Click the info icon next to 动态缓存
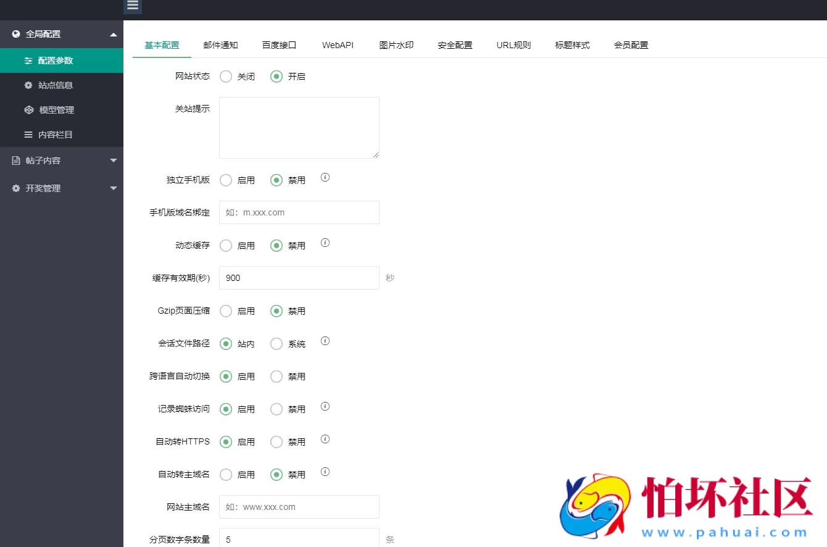Viewport: 827px width, 547px height. [x=325, y=243]
